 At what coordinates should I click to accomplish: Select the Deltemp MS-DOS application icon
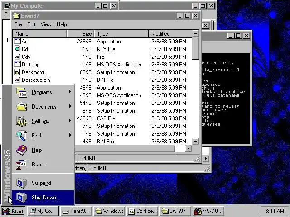[x=17, y=65]
